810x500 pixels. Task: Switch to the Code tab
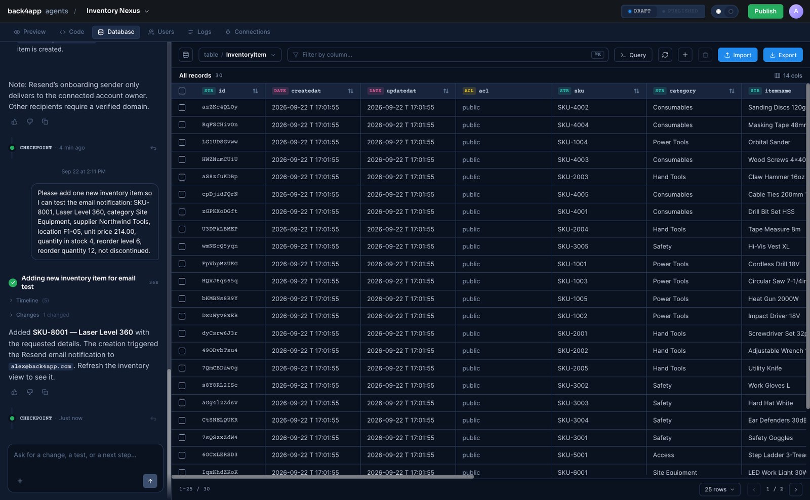point(72,32)
